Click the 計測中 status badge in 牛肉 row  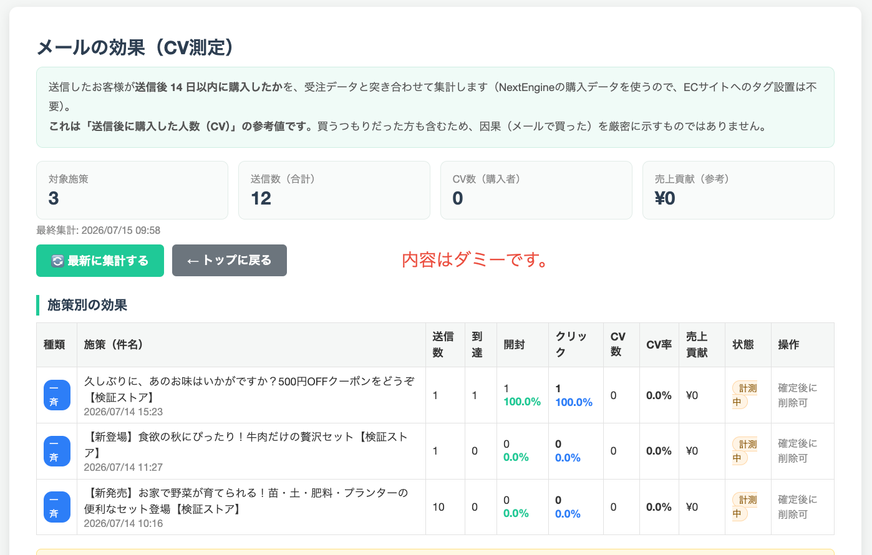coord(745,451)
